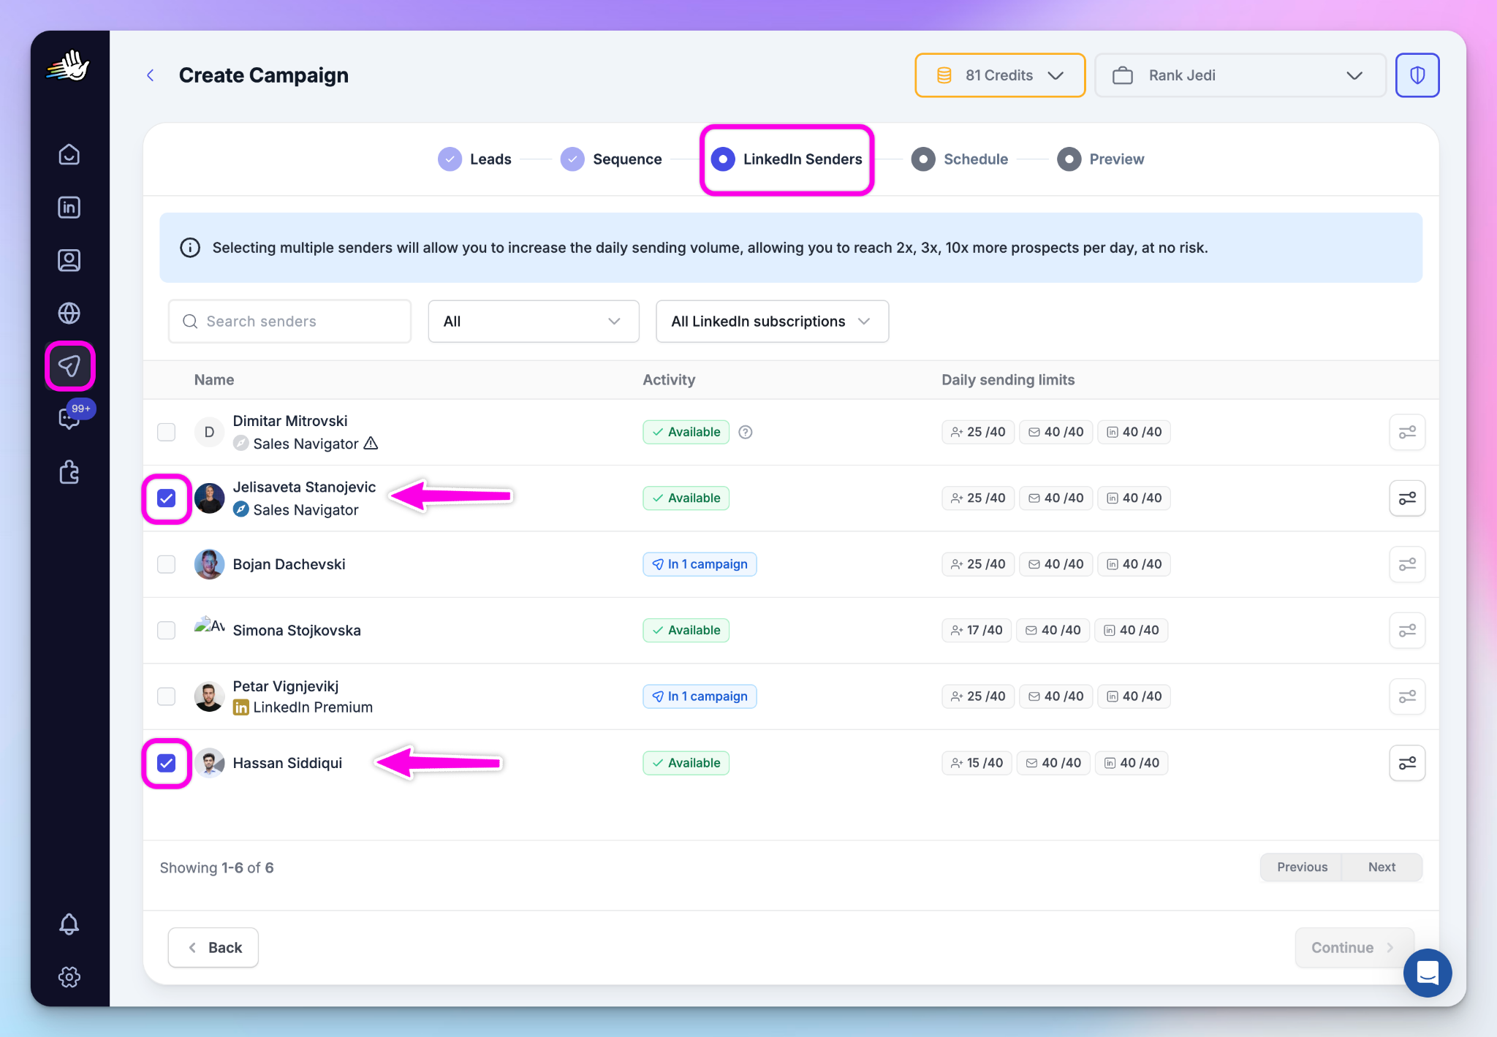The width and height of the screenshot is (1497, 1037).
Task: Open limits settings for Hassan Siddiqui
Action: pos(1407,763)
